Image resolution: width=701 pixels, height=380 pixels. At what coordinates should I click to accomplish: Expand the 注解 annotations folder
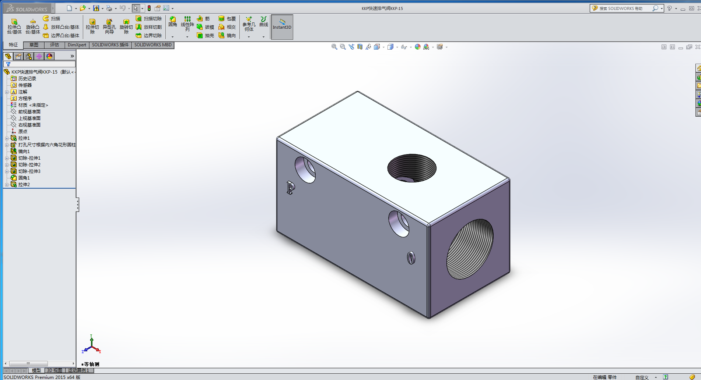[x=7, y=92]
